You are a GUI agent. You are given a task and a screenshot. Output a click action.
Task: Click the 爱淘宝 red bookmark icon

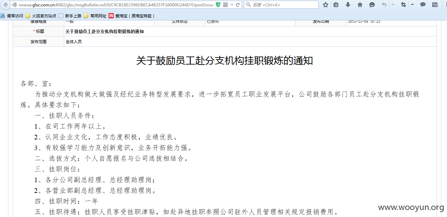click(111, 16)
